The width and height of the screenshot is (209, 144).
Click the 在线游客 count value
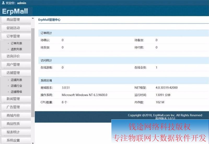(x=62, y=68)
